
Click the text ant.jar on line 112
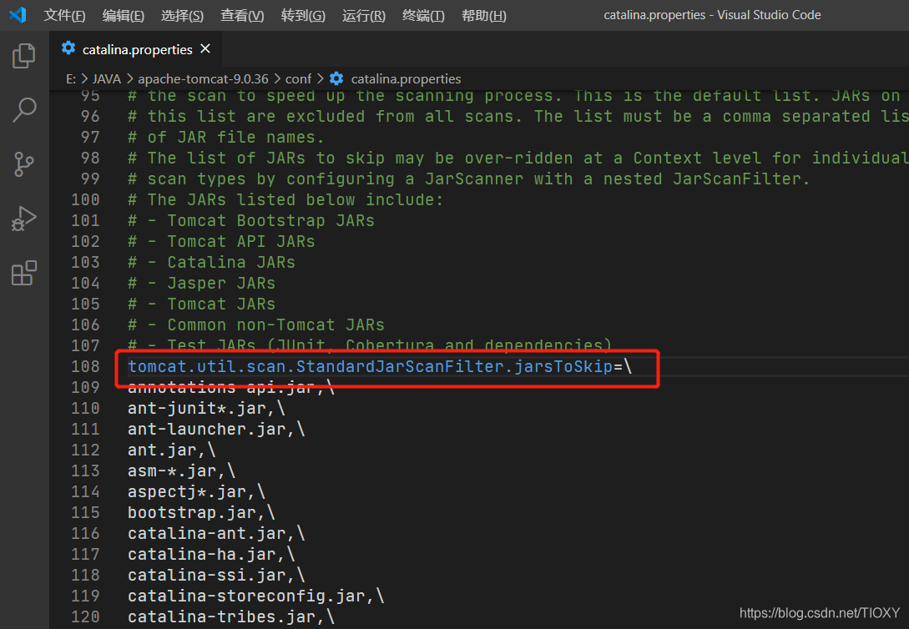point(162,450)
